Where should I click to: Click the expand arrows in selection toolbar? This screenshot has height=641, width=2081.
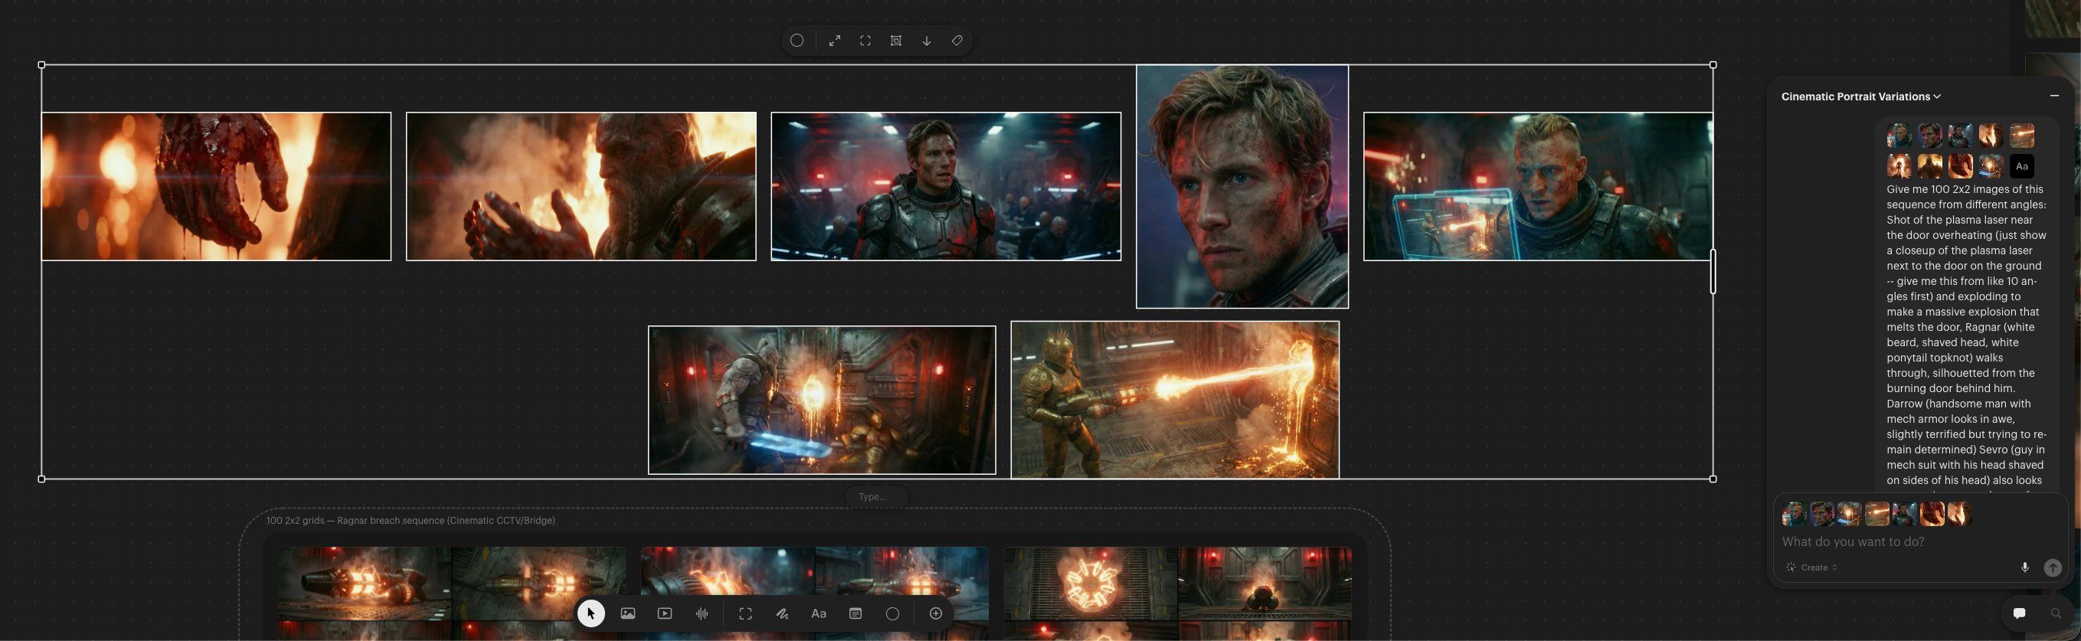[x=835, y=41]
